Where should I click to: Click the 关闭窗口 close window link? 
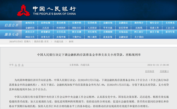(x=164, y=71)
